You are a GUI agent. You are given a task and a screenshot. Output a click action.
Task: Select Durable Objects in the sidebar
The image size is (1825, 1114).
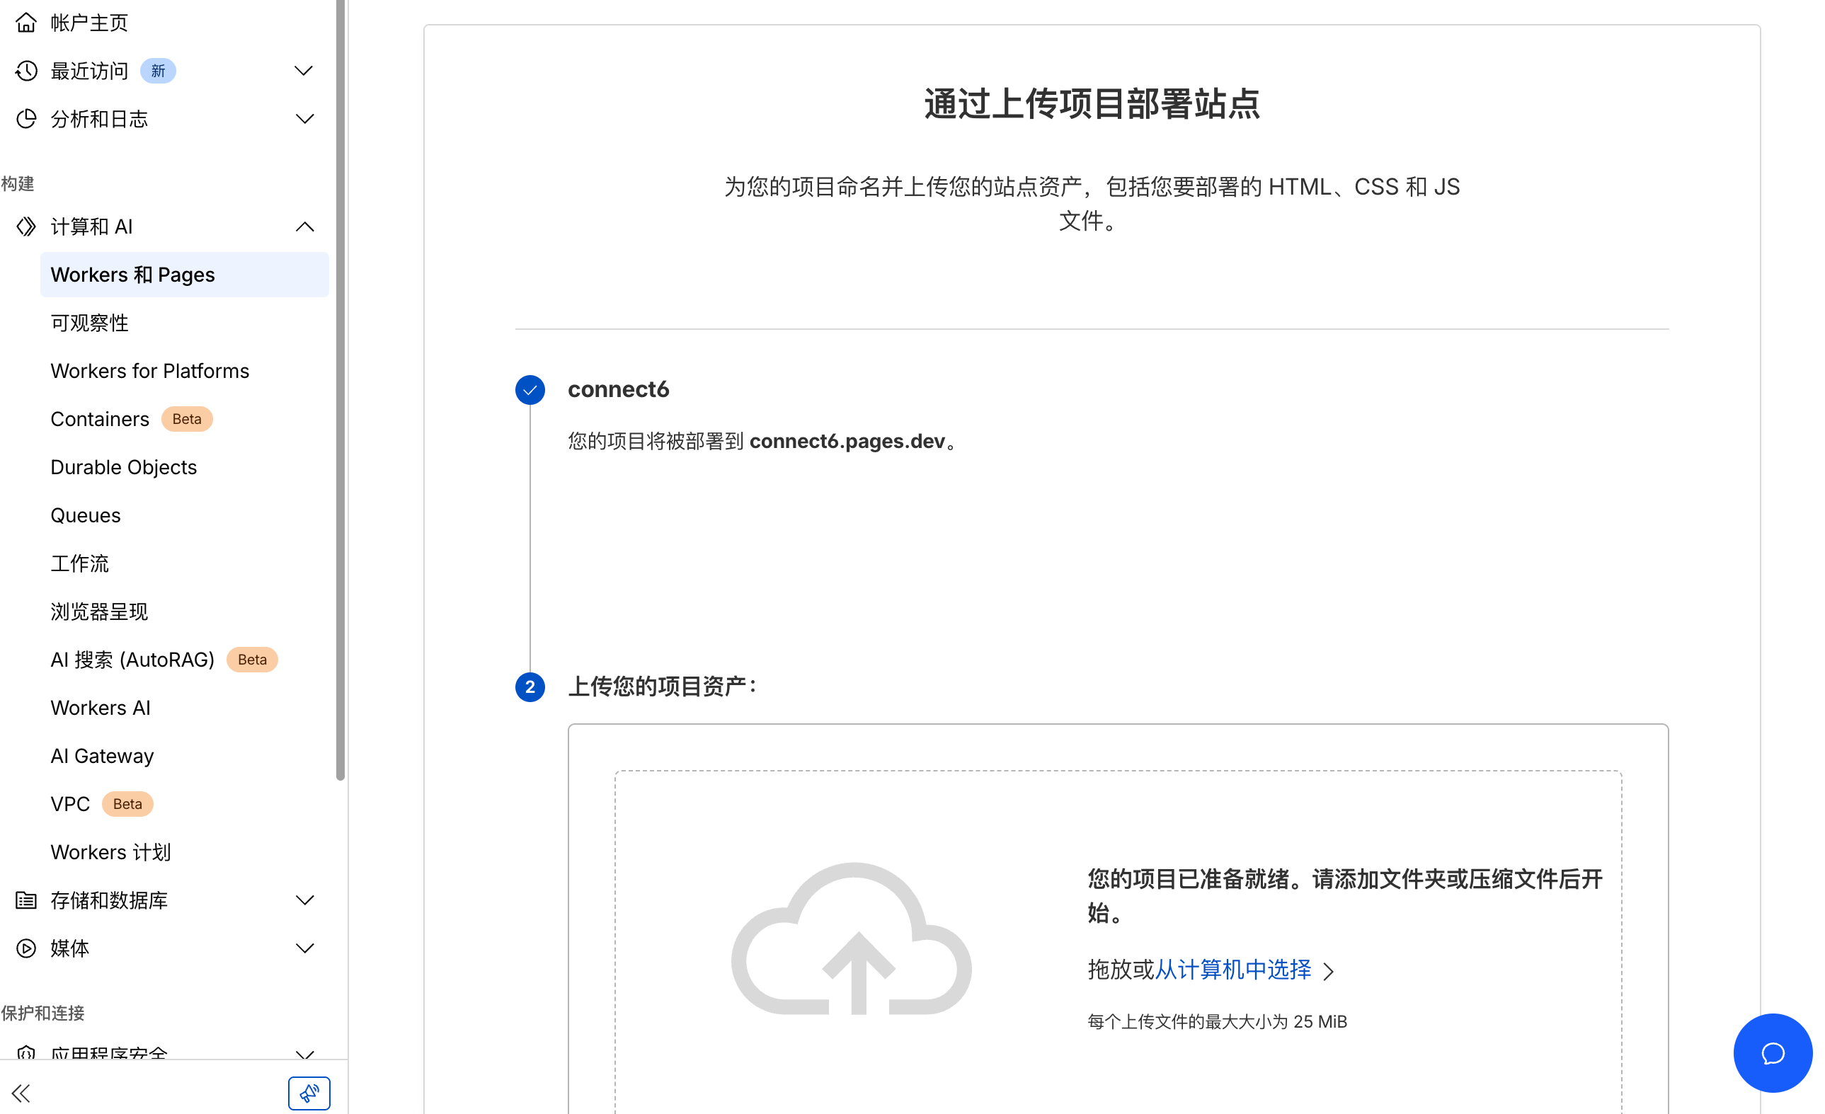(124, 467)
